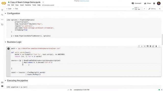Click the Google Drive icon beside notebook title
Screen dimensions: 163x91
point(9,2)
